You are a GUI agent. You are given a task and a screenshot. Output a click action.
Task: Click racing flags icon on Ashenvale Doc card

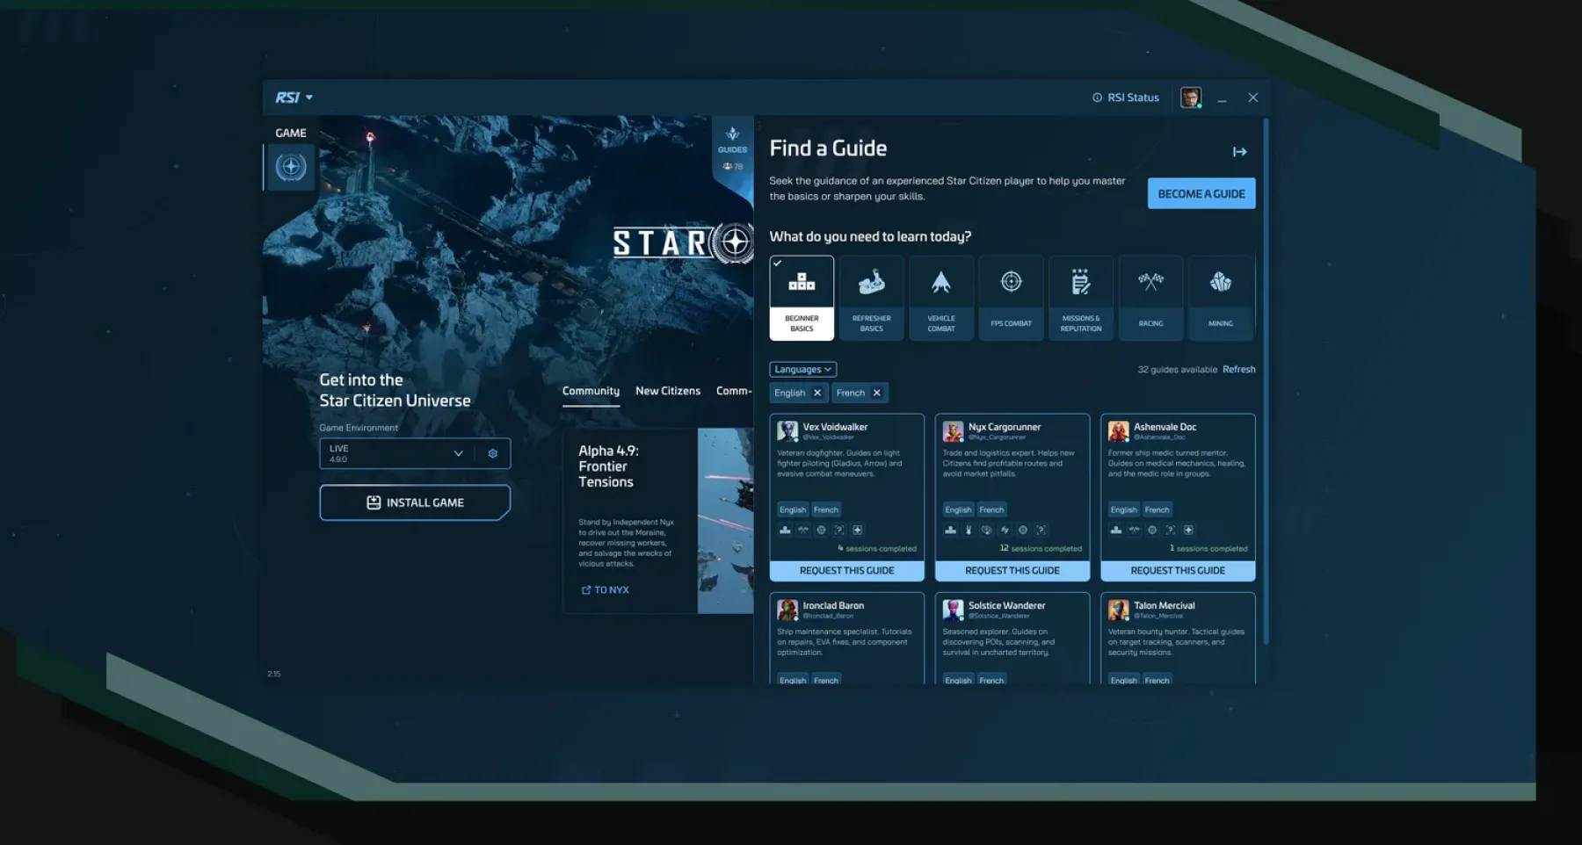pyautogui.click(x=1134, y=530)
